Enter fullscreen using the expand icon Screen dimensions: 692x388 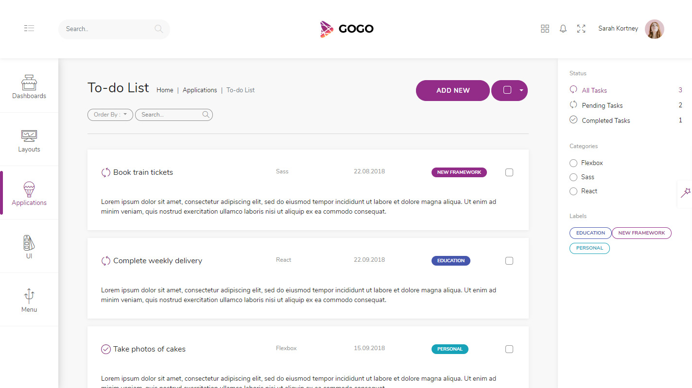581,29
